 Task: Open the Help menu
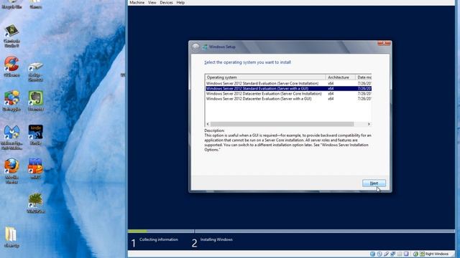tap(180, 2)
